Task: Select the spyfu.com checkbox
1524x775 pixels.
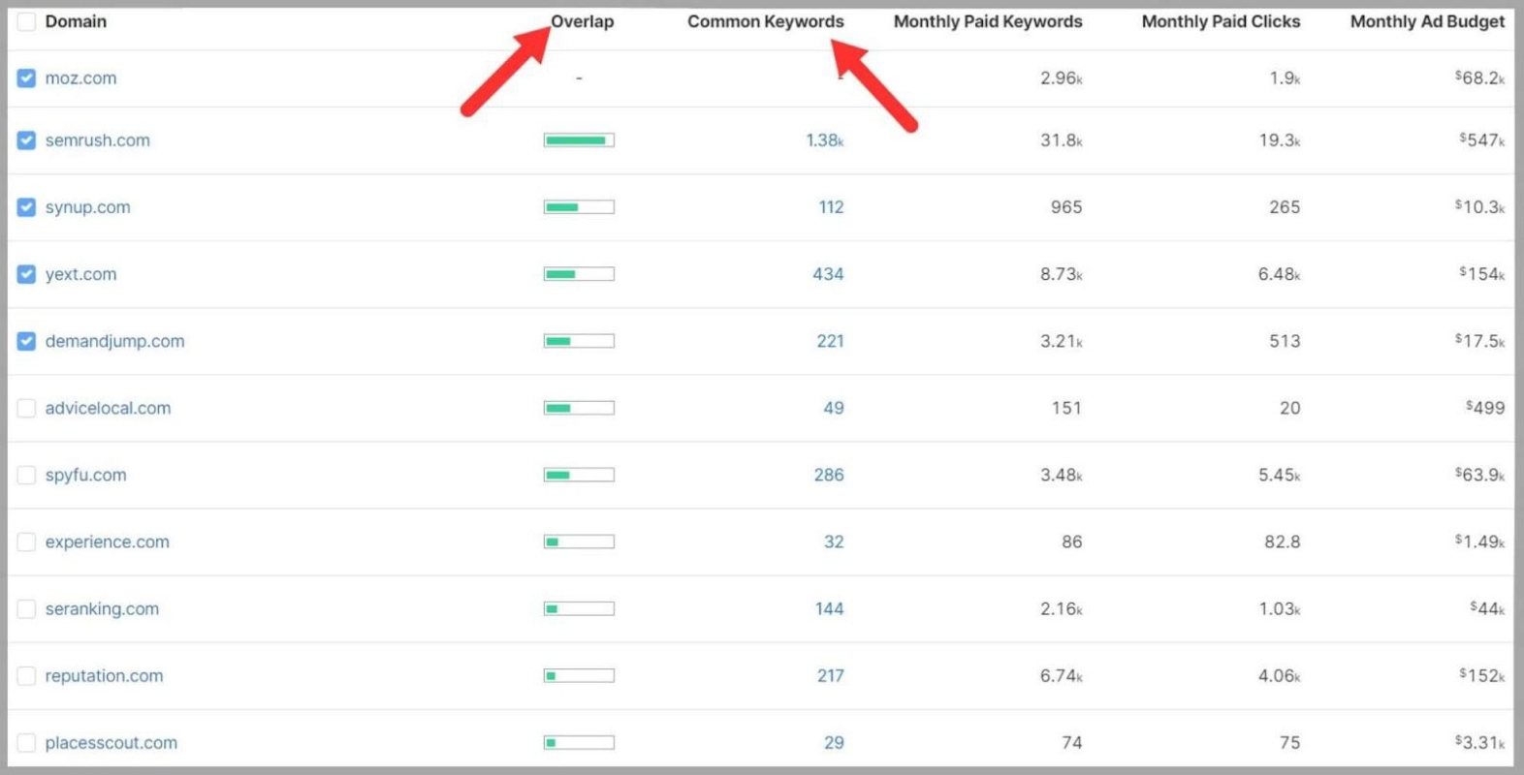Action: click(26, 475)
